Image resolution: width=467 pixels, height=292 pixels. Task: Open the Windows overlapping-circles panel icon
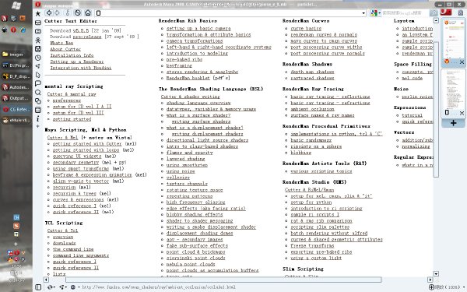(x=38, y=101)
